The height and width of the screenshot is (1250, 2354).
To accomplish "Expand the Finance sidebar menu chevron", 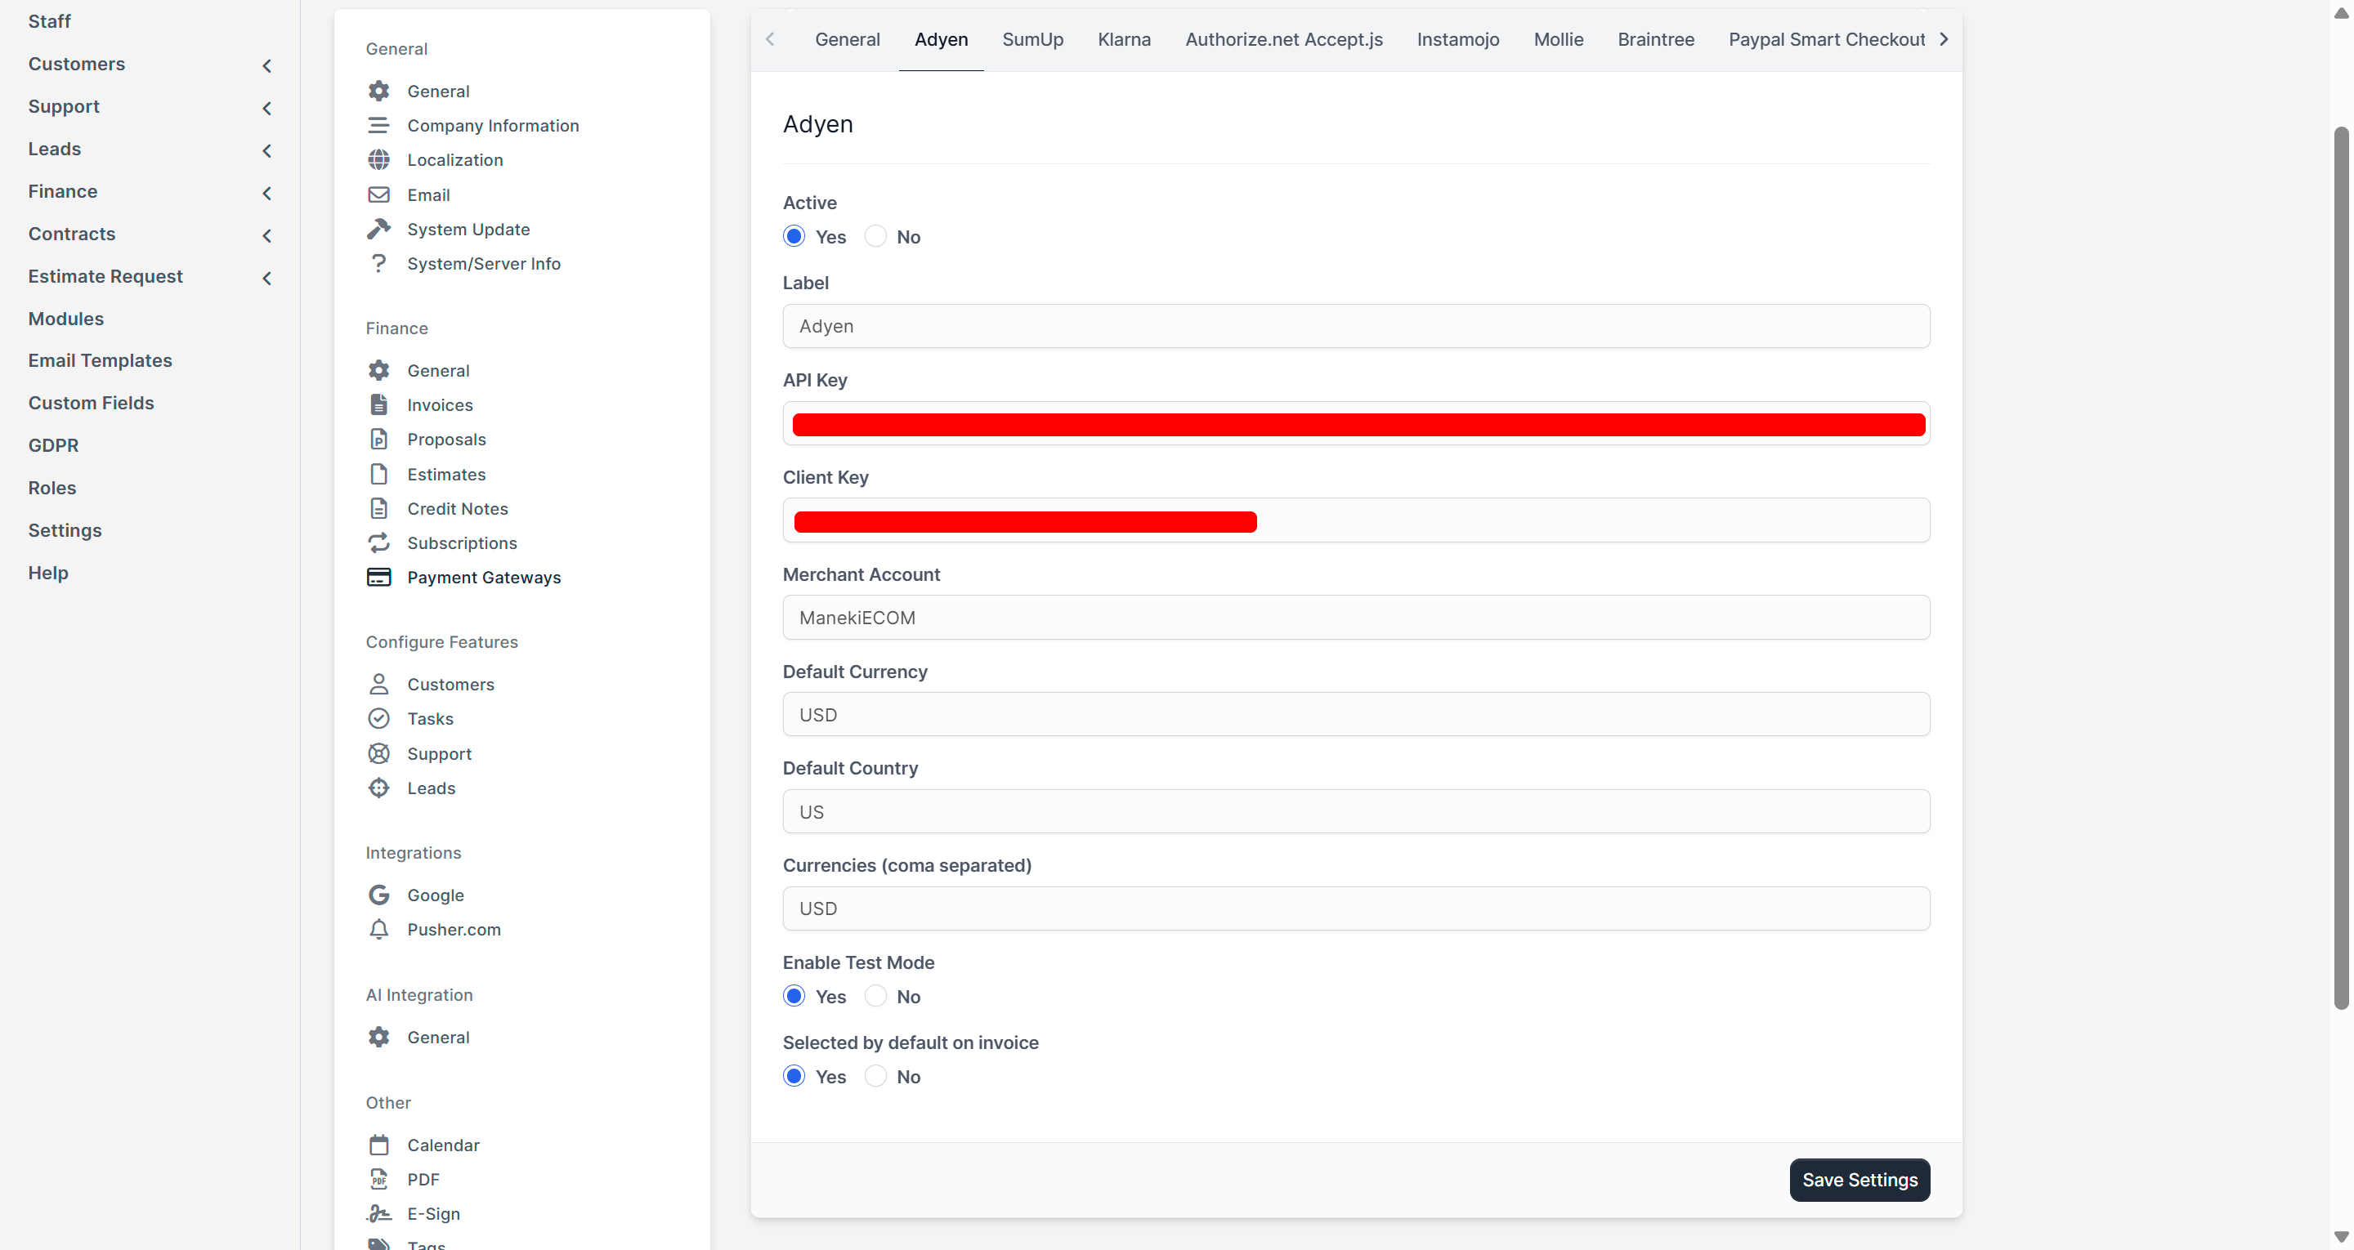I will click(x=266, y=192).
